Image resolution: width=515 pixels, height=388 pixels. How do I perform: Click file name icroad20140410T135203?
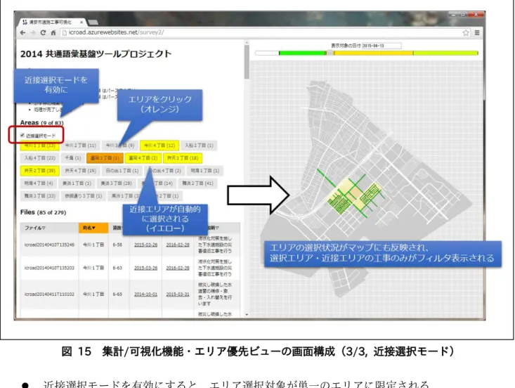click(x=49, y=268)
